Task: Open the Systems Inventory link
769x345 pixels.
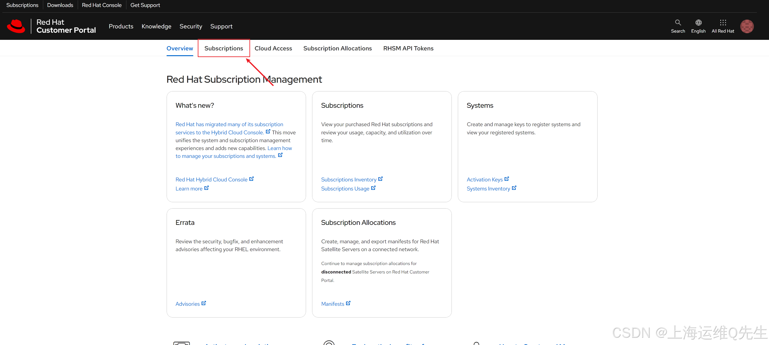Action: [x=488, y=189]
